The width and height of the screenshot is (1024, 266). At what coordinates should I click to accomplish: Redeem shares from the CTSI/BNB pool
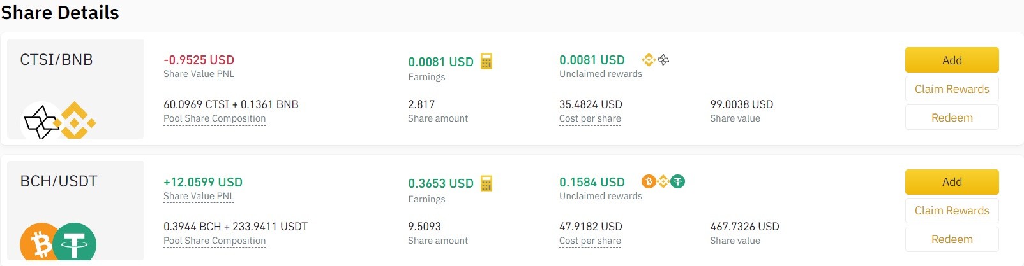pos(952,118)
